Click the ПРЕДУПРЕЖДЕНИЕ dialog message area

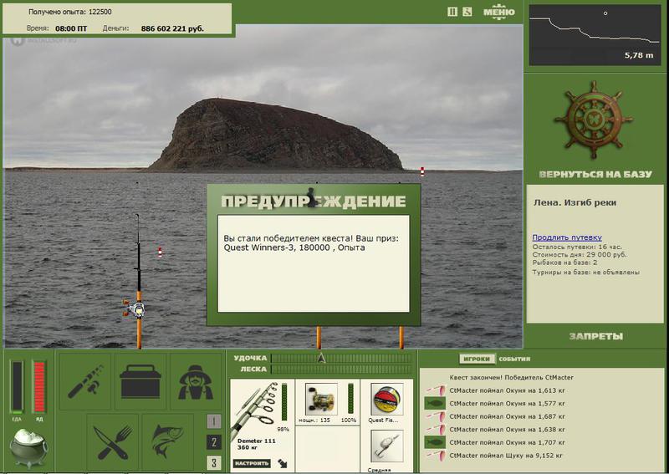pyautogui.click(x=314, y=263)
